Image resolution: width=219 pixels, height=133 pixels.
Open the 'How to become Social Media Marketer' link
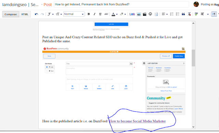137,121
